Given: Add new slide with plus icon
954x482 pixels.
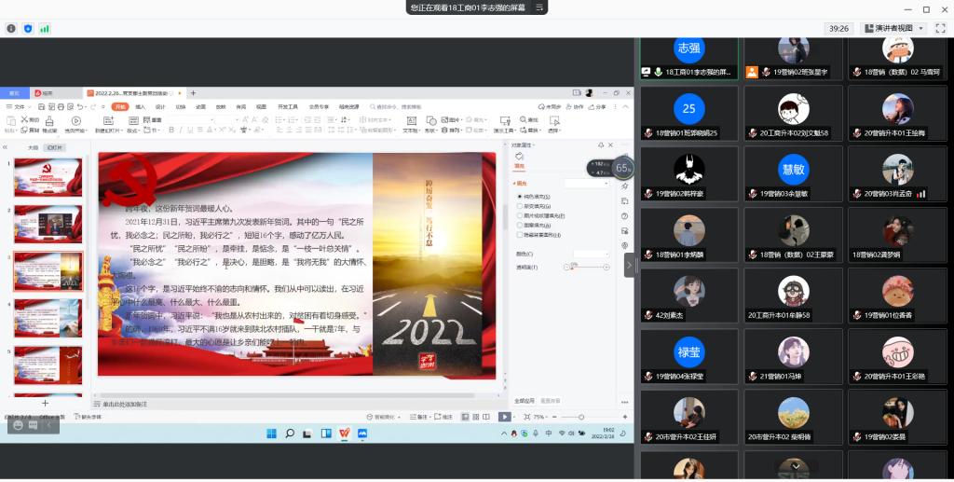Looking at the screenshot, I should click(45, 403).
